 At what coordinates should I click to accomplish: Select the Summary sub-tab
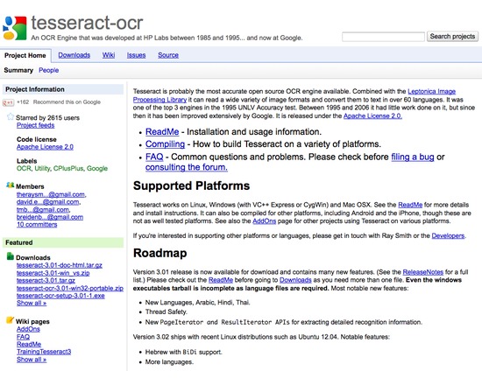tap(18, 70)
